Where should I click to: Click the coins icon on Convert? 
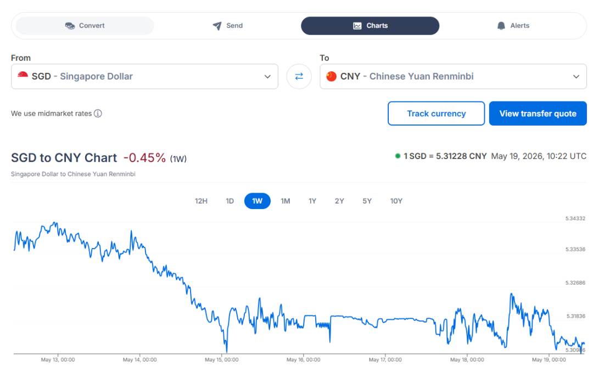coord(70,26)
